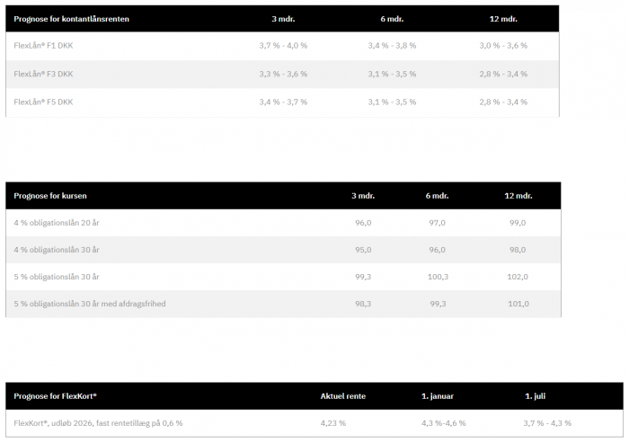Click the 3,7 % - 4,0 % forecast cell
The image size is (629, 443).
(283, 45)
